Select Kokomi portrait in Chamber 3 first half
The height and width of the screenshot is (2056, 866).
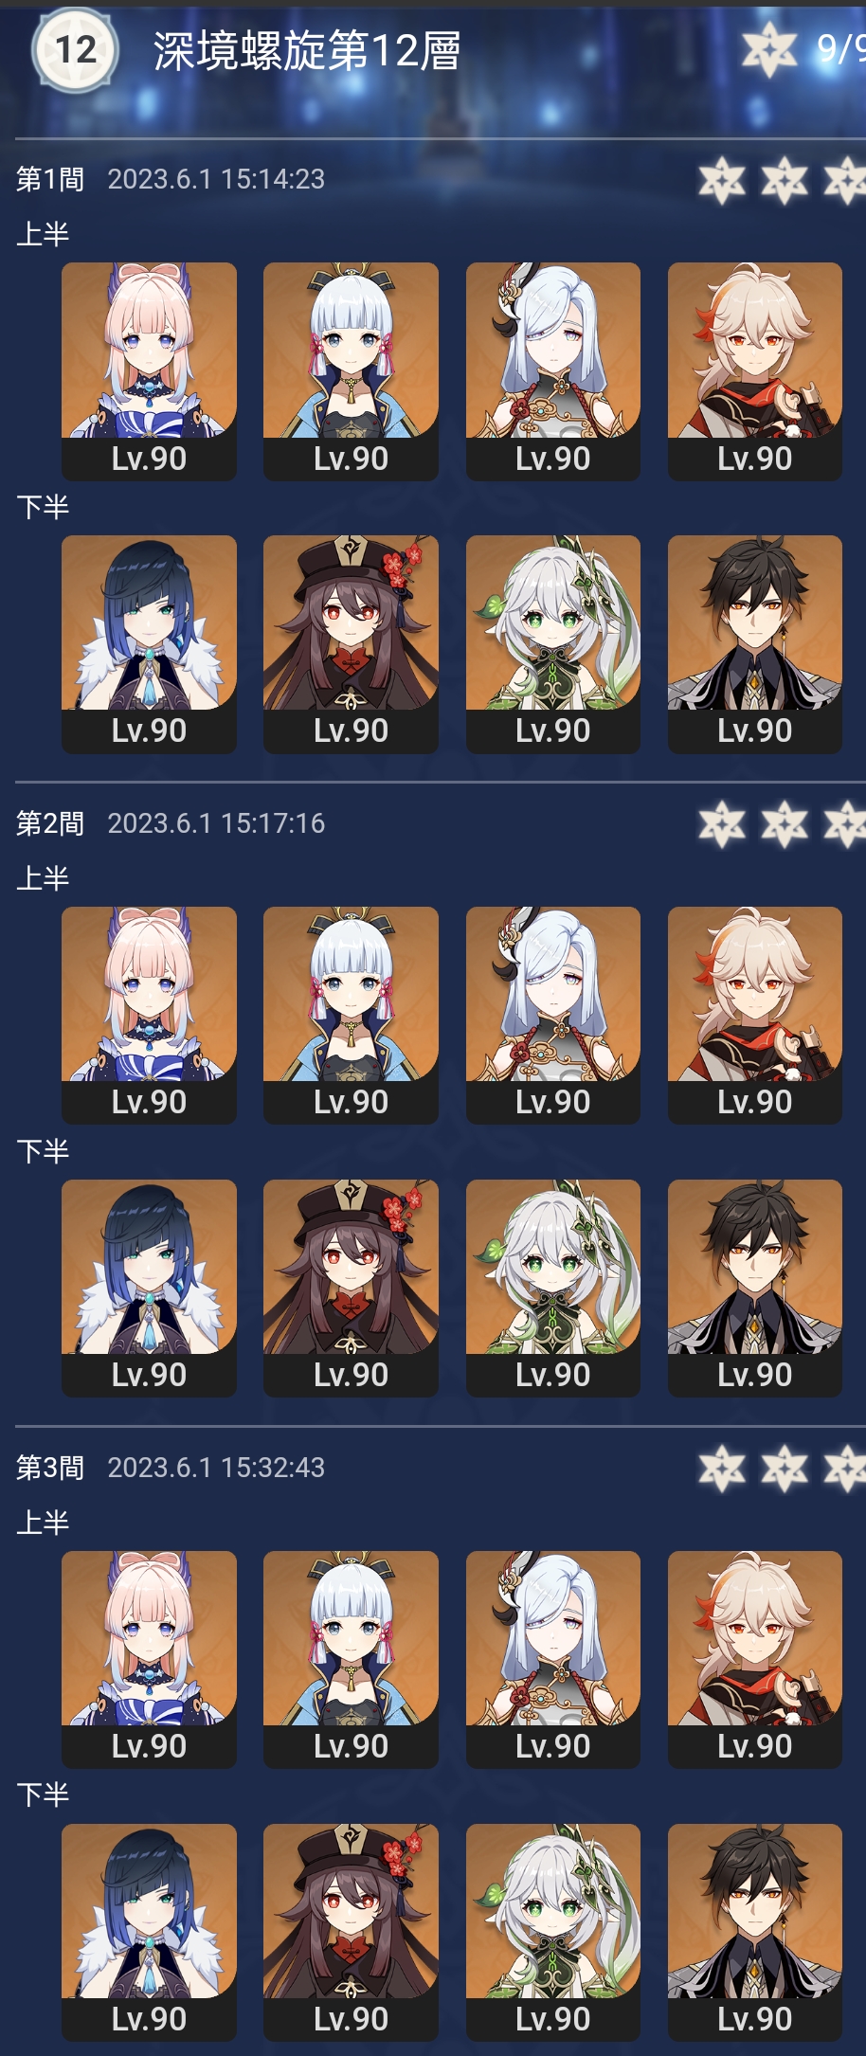tap(149, 1660)
